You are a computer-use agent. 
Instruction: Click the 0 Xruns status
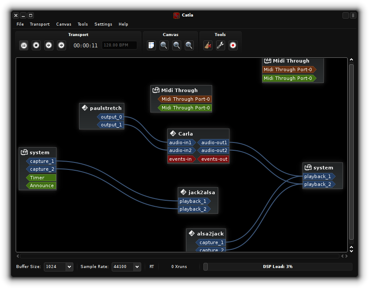pos(179,267)
